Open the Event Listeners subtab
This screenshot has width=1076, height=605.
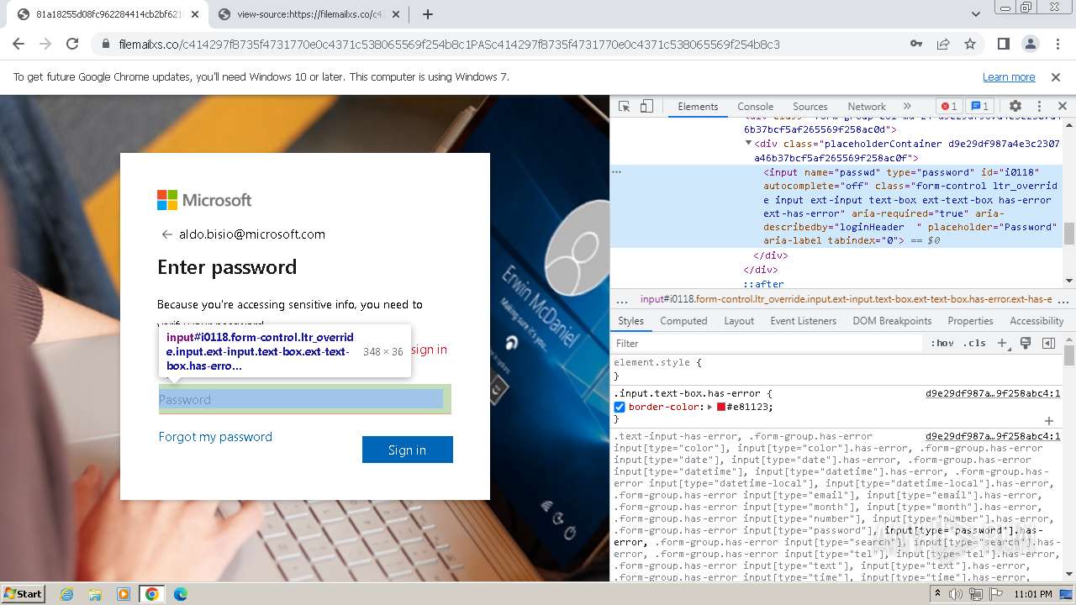tap(803, 321)
